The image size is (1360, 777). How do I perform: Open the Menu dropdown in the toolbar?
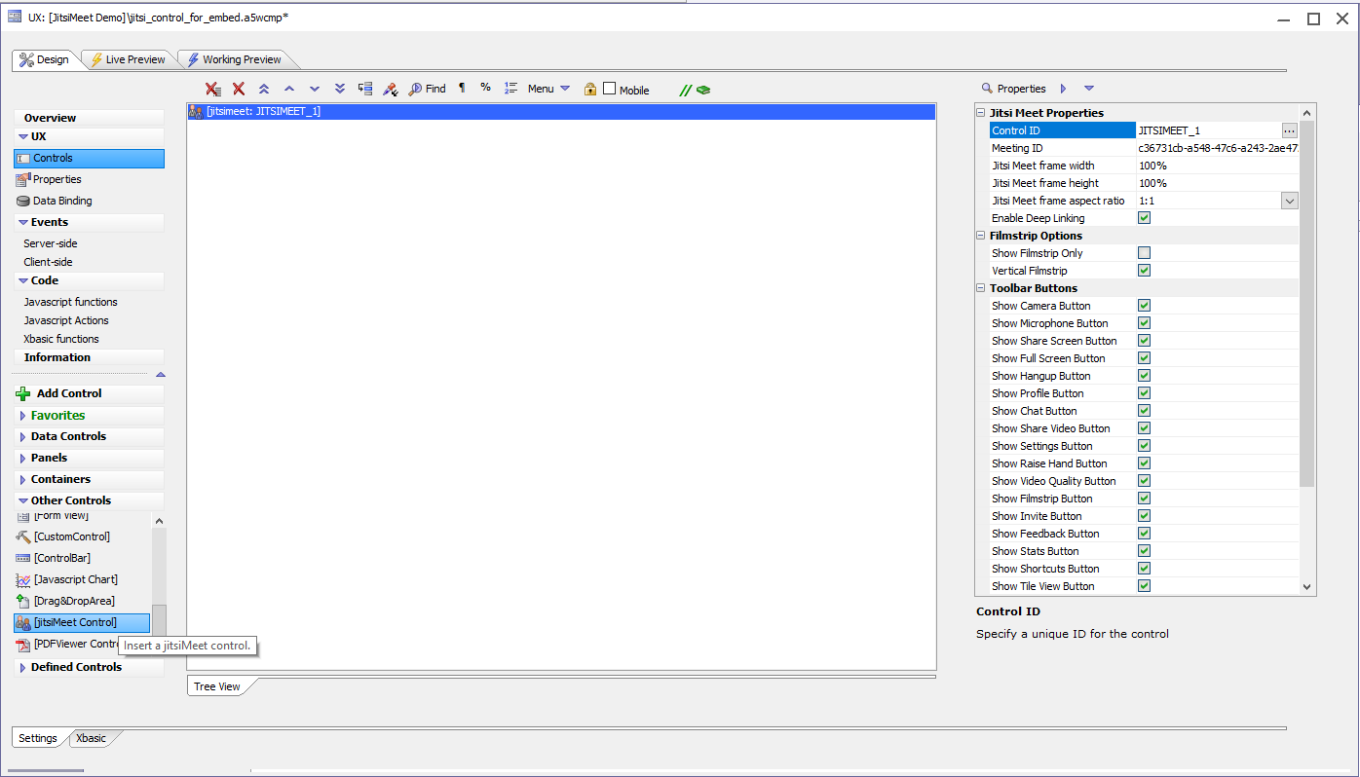coord(548,89)
